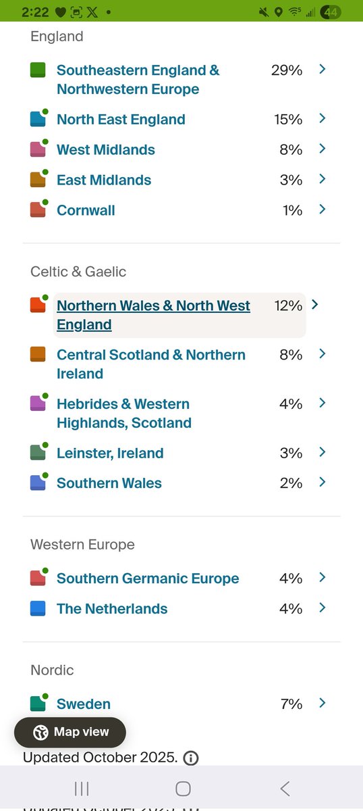Select Hebrides & Western Highlands, Scotland
This screenshot has width=363, height=811.
point(124,414)
